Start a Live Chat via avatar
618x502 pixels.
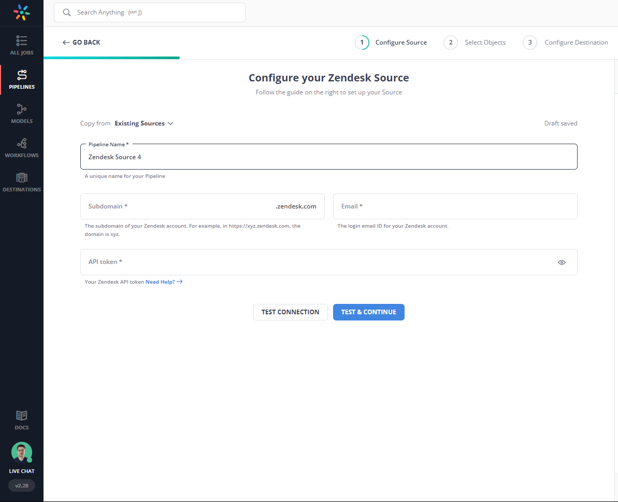pos(22,452)
